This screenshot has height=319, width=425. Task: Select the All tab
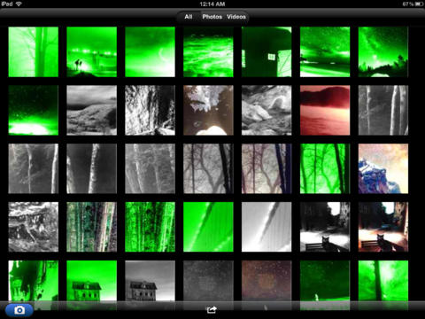[189, 17]
